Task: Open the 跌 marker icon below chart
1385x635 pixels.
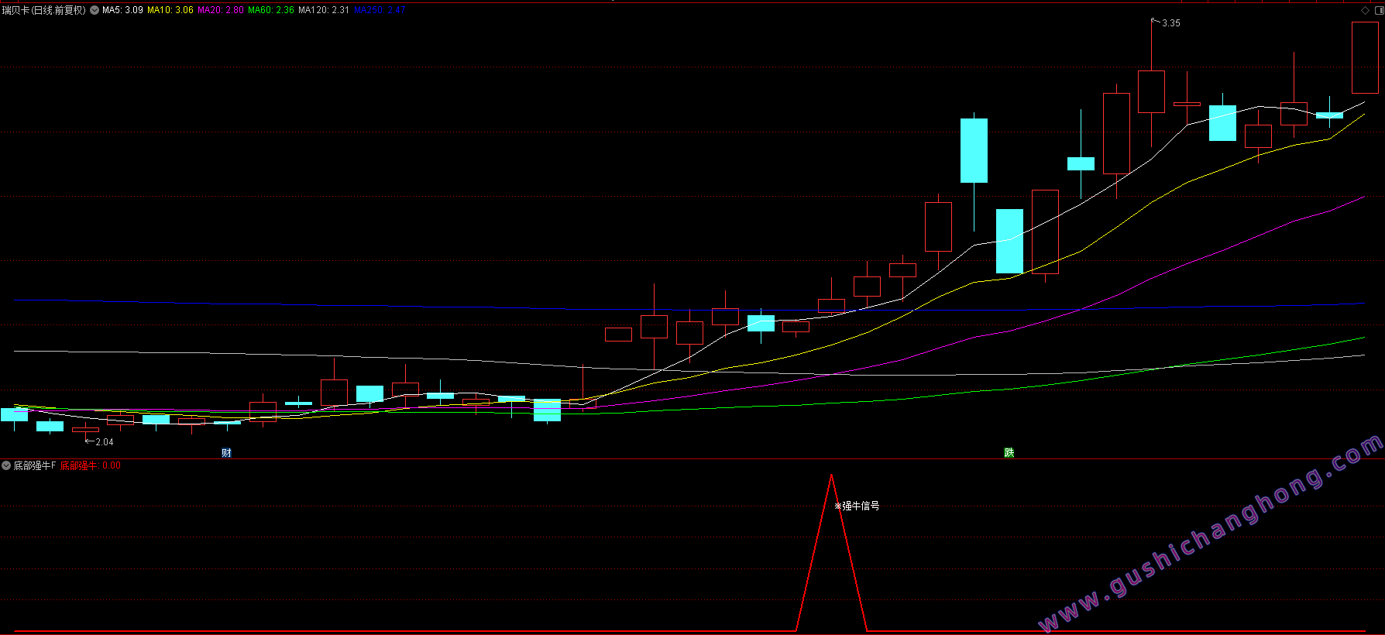Action: coord(1009,452)
